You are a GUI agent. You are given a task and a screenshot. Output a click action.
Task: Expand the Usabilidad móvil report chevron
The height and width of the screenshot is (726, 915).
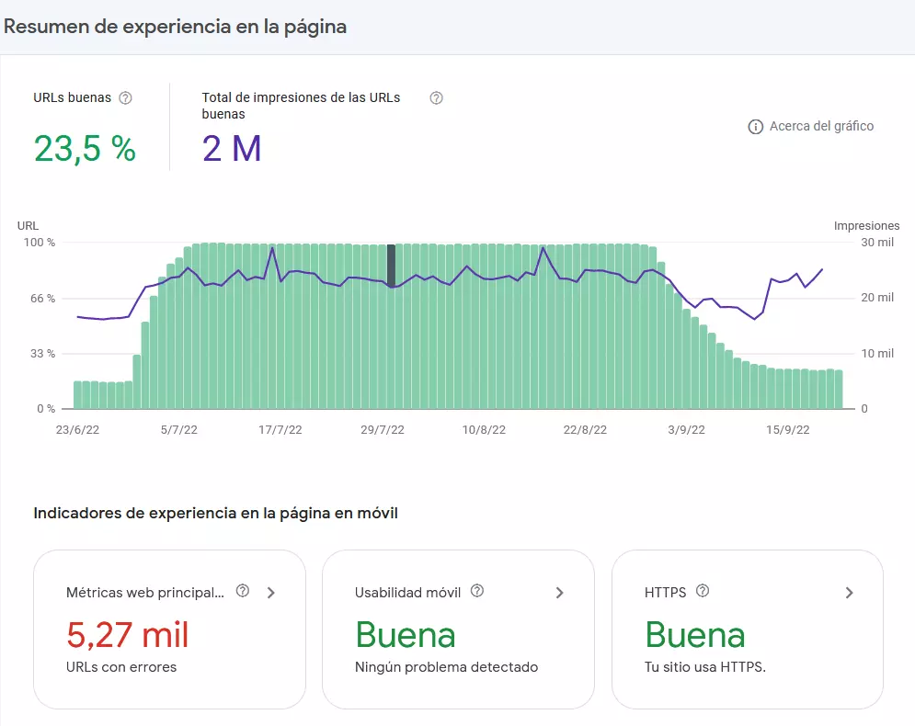coord(560,593)
